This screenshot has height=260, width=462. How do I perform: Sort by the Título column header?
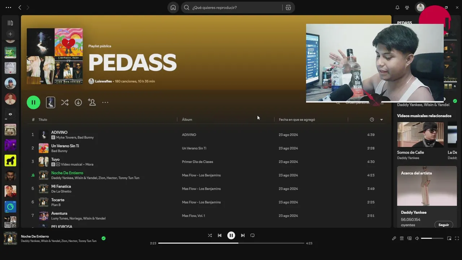tap(43, 120)
